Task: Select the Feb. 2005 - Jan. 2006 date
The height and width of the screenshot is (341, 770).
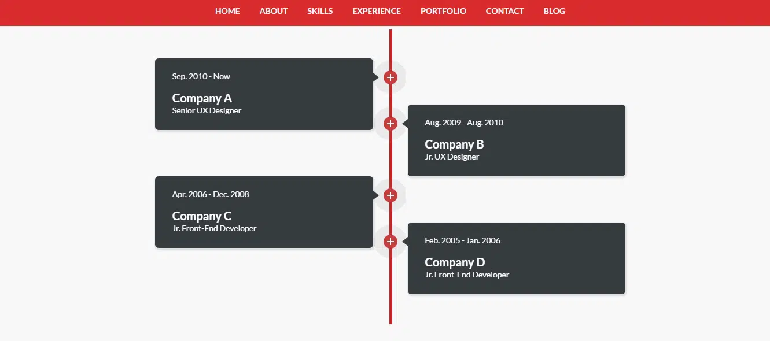Action: [x=462, y=240]
